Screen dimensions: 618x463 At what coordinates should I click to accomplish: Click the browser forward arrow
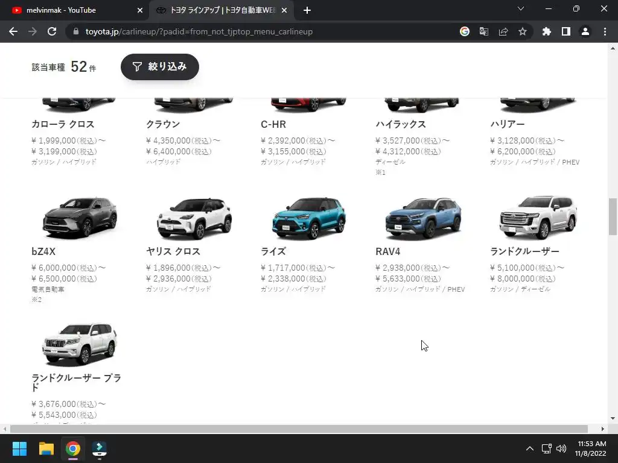point(33,31)
